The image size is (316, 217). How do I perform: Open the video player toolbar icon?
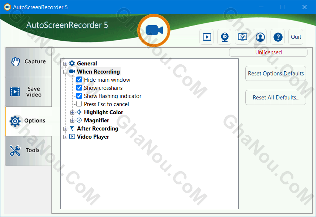pyautogui.click(x=207, y=37)
